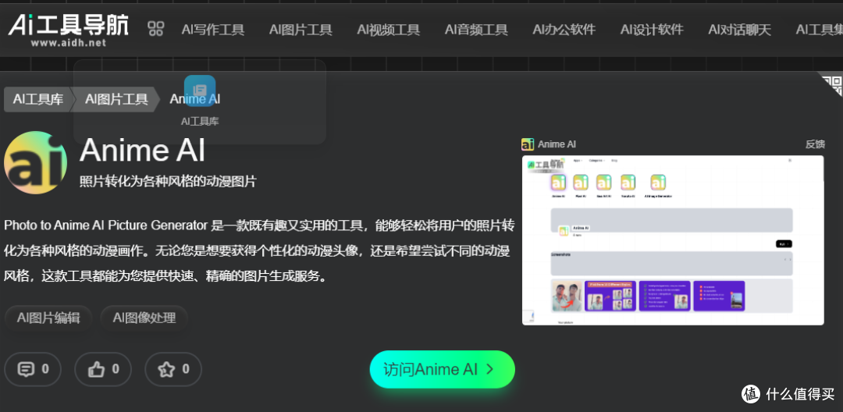Open the AI音频工具 menu
The height and width of the screenshot is (412, 843).
tap(476, 30)
